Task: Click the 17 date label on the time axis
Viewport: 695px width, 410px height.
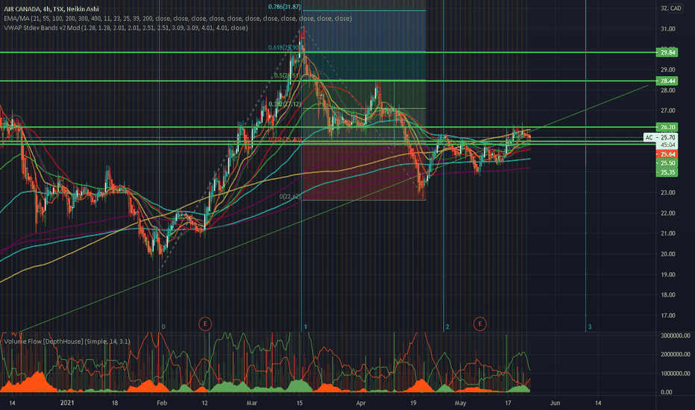Action: (x=508, y=403)
